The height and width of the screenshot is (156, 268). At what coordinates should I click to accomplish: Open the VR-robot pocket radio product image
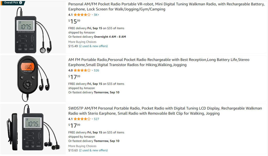pos(33,29)
